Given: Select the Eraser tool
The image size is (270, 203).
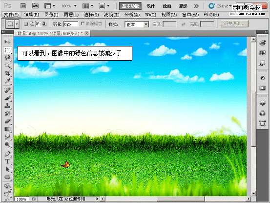Looking at the screenshot, I should pyautogui.click(x=7, y=121).
